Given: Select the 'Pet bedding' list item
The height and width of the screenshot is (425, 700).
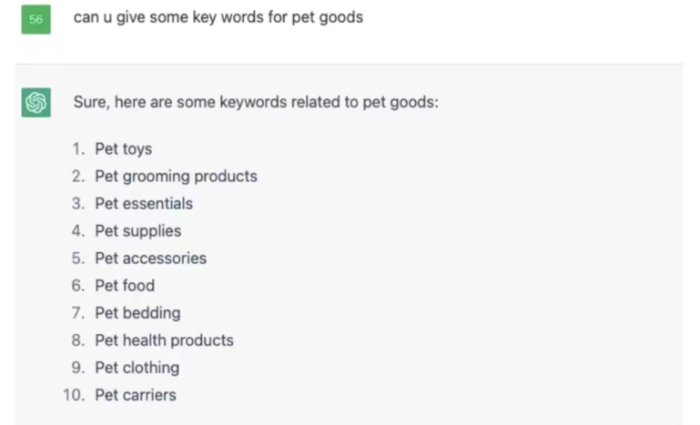Looking at the screenshot, I should tap(137, 312).
